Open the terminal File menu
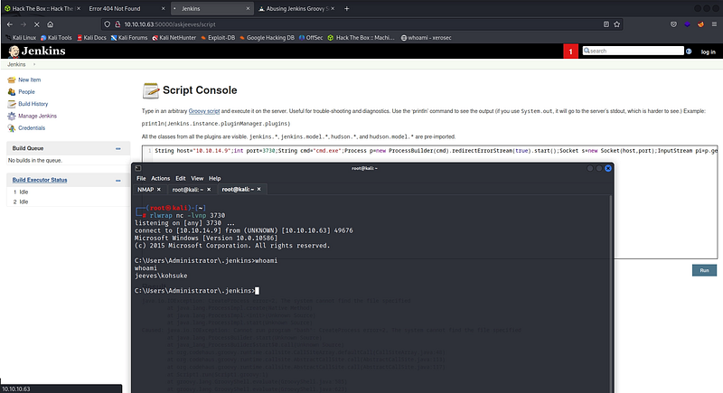Image resolution: width=723 pixels, height=393 pixels. click(141, 178)
